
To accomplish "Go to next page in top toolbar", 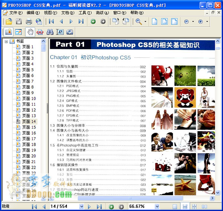I will 71,22.
